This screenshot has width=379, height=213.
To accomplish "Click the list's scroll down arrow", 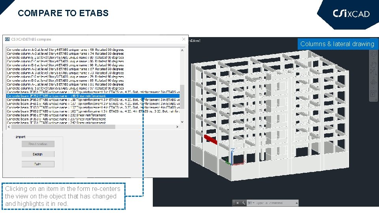I will point(182,122).
